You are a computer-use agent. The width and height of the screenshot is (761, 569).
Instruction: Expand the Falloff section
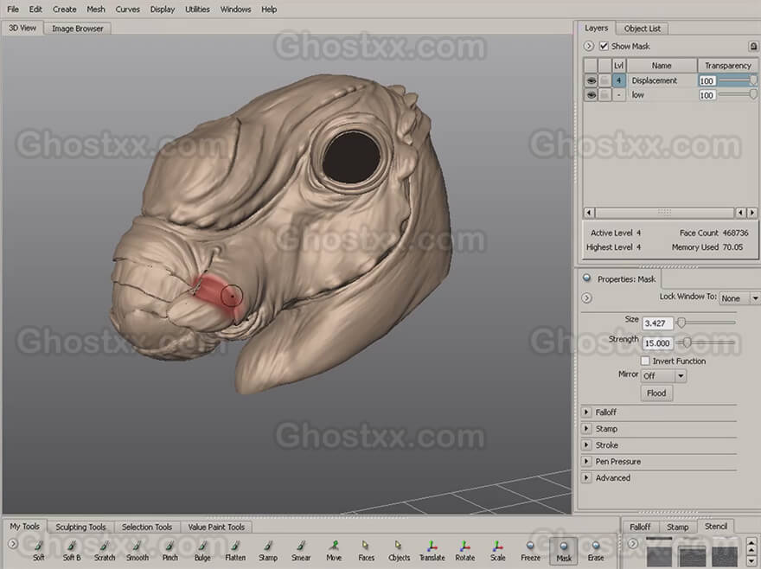(586, 412)
